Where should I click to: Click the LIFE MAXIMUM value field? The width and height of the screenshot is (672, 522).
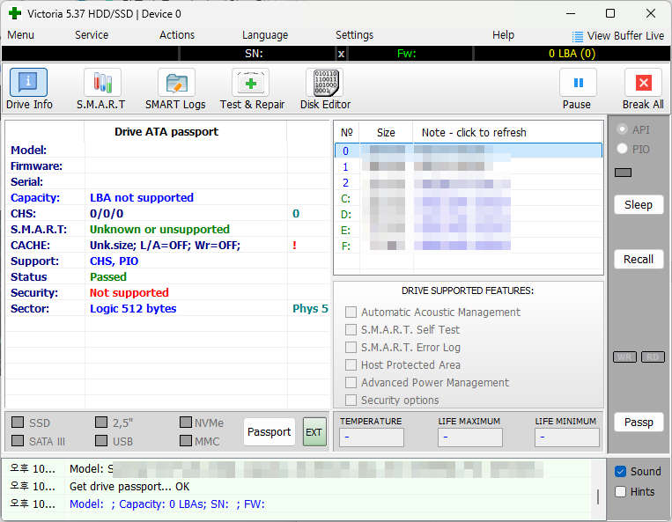470,437
